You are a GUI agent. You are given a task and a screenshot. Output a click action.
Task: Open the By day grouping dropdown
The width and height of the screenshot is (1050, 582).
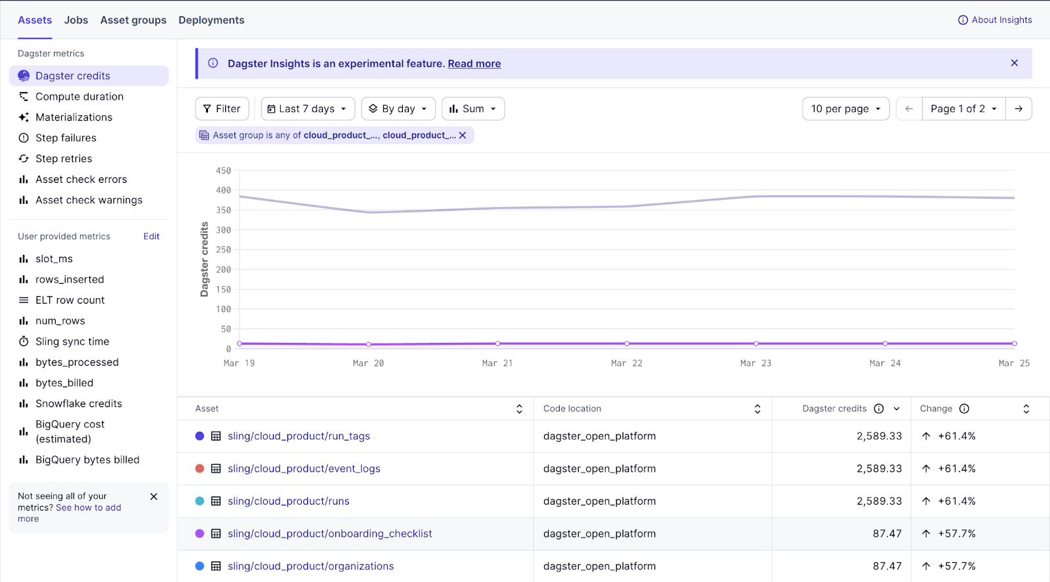[x=399, y=109]
